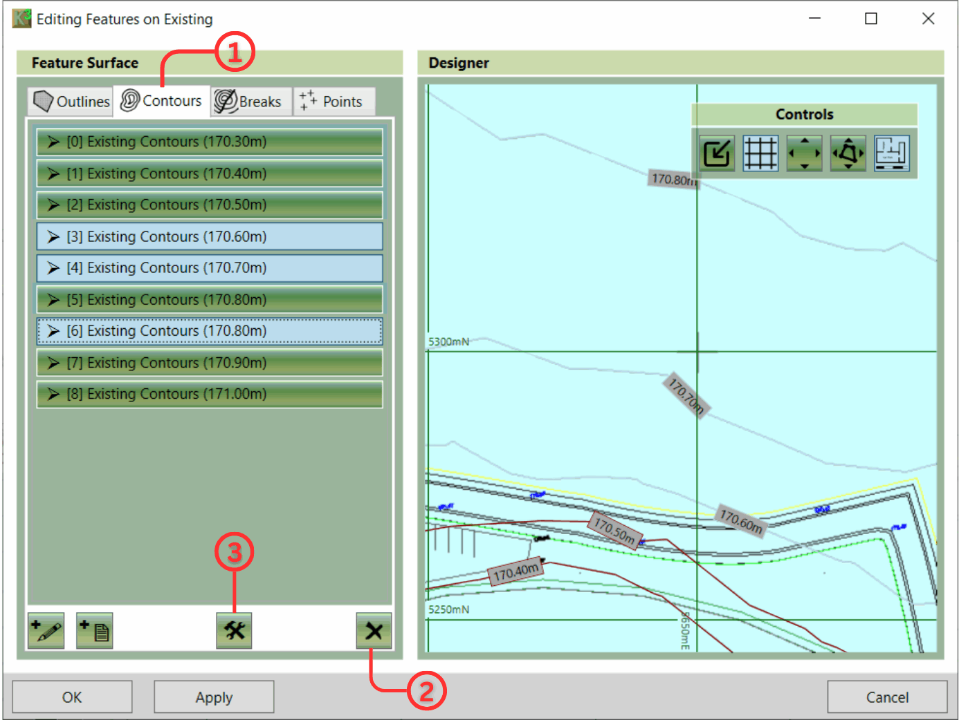
Task: Expand [3] Existing Contours (170.60m)
Action: [x=53, y=237]
